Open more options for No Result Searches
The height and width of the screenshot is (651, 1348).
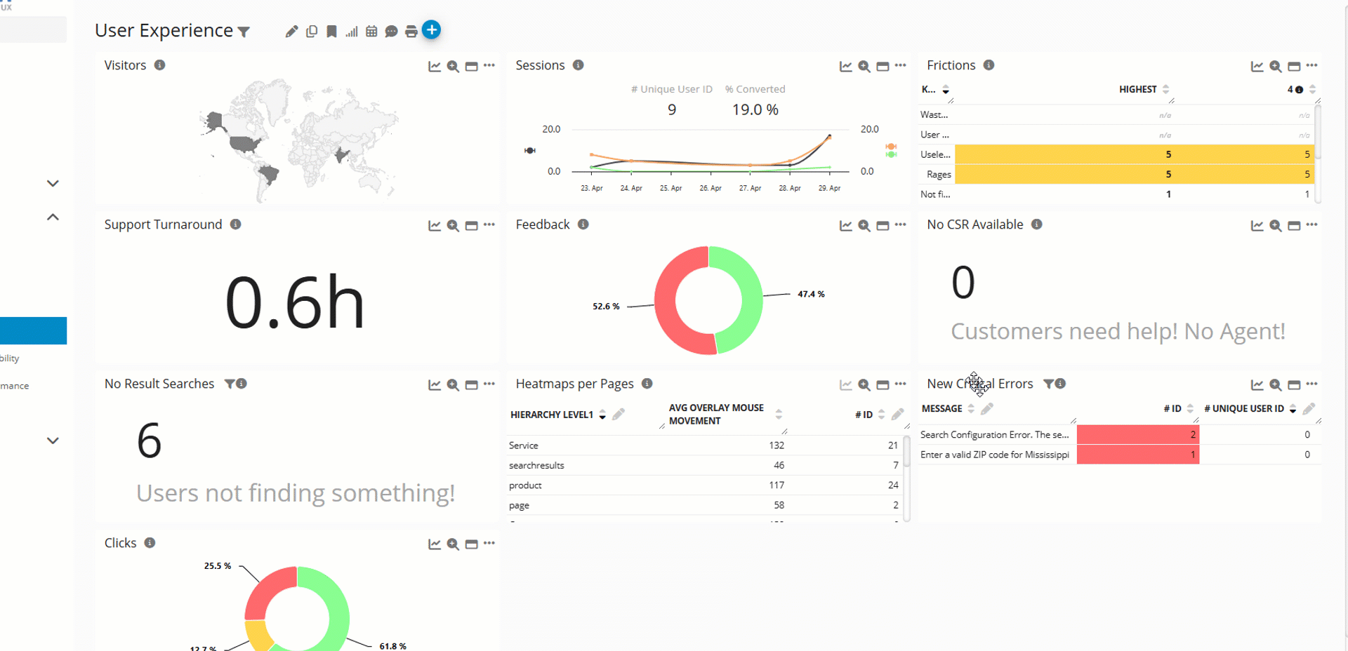click(489, 384)
